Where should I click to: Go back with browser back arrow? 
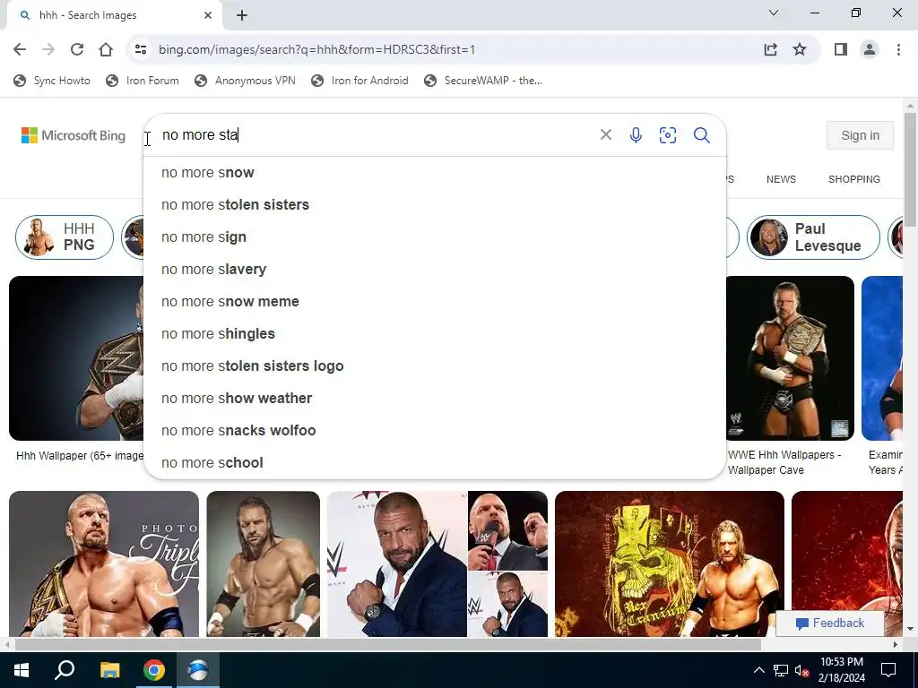tap(20, 50)
